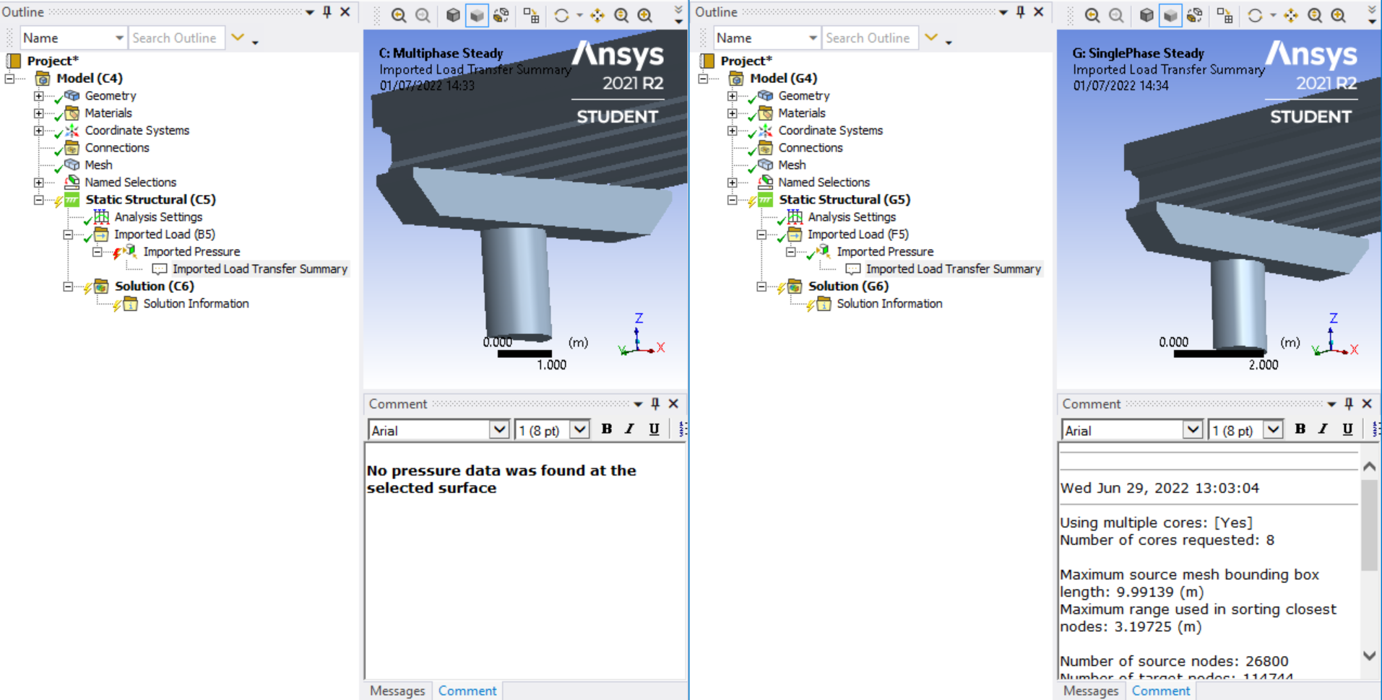The height and width of the screenshot is (700, 1382).
Task: Select Imported Load (F5) in the outline
Action: pos(858,235)
